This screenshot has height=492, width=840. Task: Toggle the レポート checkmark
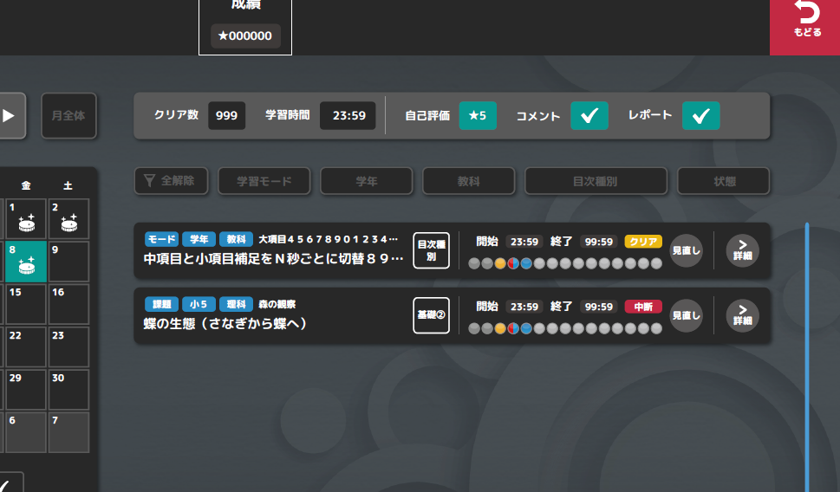coord(700,116)
